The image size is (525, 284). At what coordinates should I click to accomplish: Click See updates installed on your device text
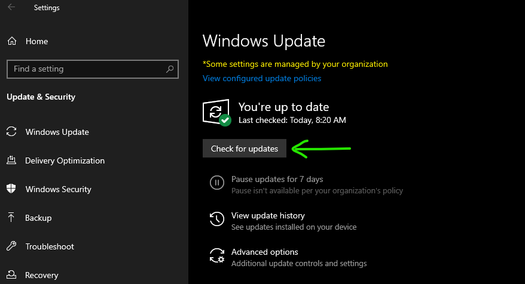[x=294, y=227]
